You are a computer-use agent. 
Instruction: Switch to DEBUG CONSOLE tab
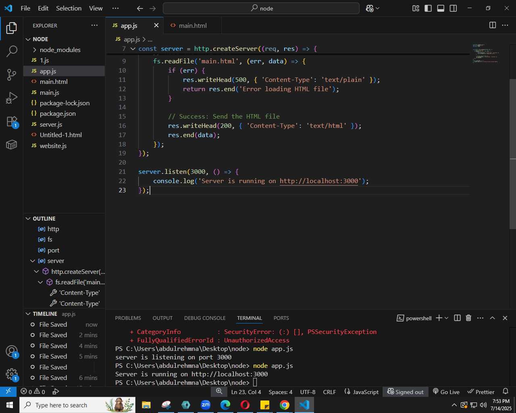[205, 318]
